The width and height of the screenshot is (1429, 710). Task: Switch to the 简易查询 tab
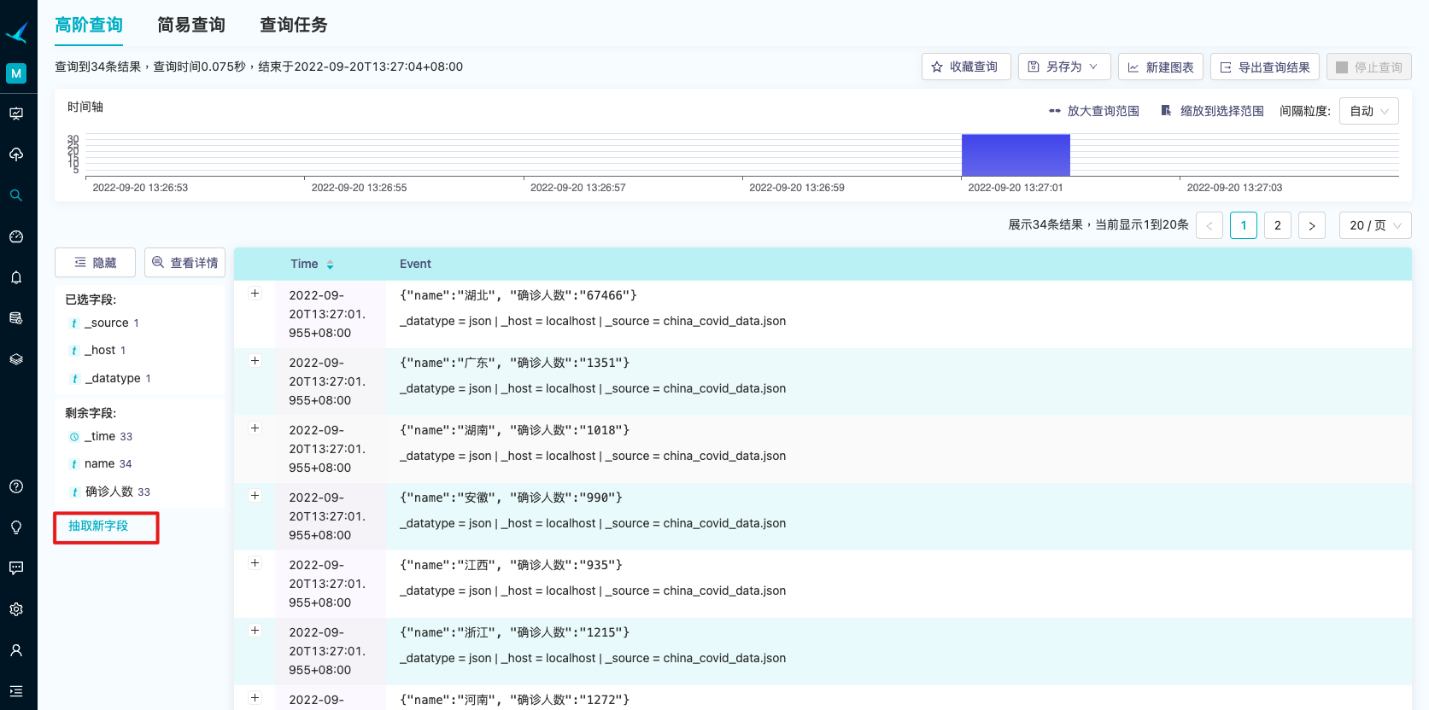tap(191, 25)
